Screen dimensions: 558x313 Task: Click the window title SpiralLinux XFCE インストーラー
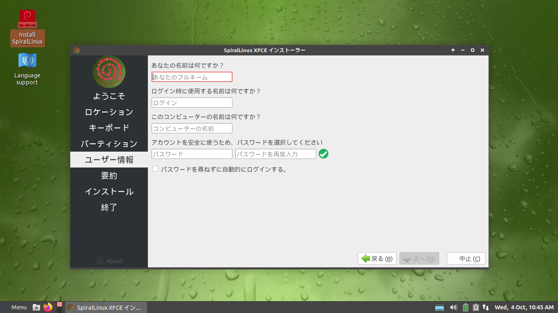click(x=265, y=50)
